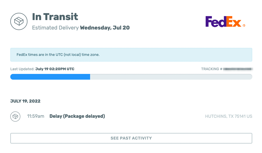The image size is (262, 153).
Task: Click the blue filled part of progress bar
Action: pos(50,77)
